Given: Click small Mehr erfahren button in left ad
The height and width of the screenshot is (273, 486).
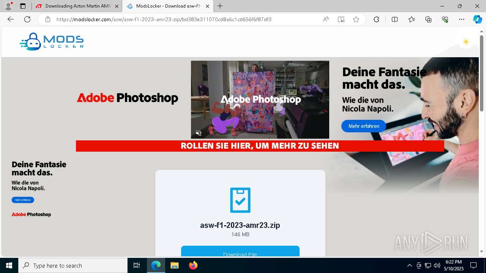Looking at the screenshot, I should coord(23,200).
